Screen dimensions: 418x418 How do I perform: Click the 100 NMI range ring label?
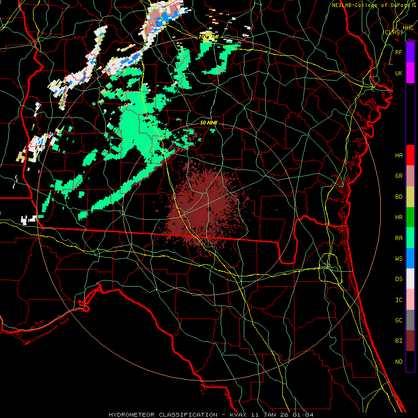pos(209,37)
